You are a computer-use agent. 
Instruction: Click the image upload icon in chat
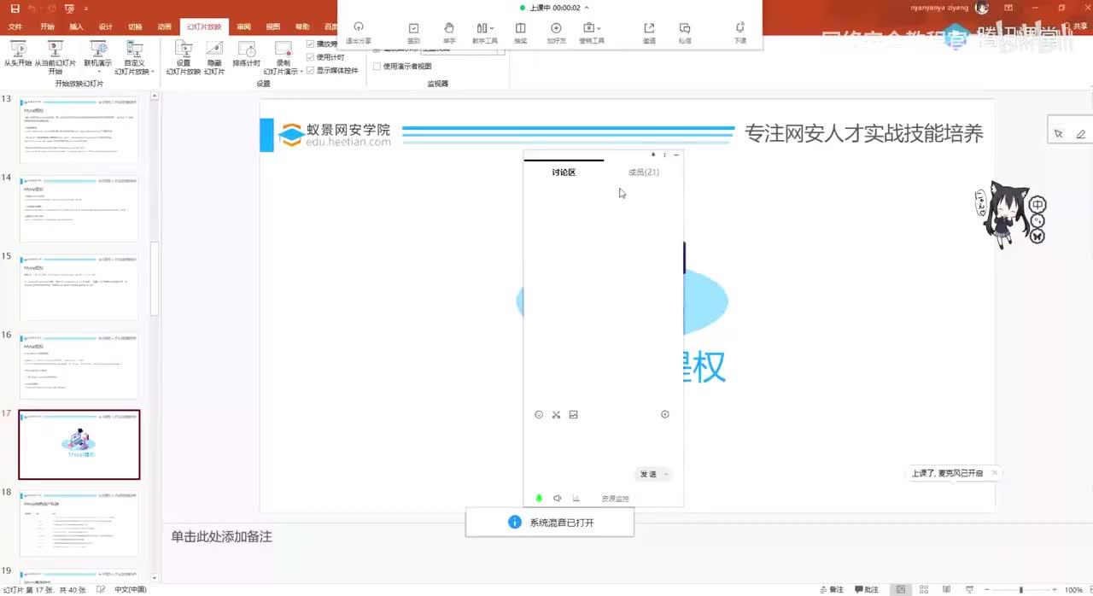click(x=574, y=415)
